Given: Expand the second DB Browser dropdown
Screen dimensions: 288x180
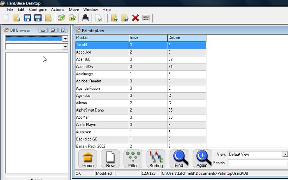Looking at the screenshot, I should coord(65,47).
